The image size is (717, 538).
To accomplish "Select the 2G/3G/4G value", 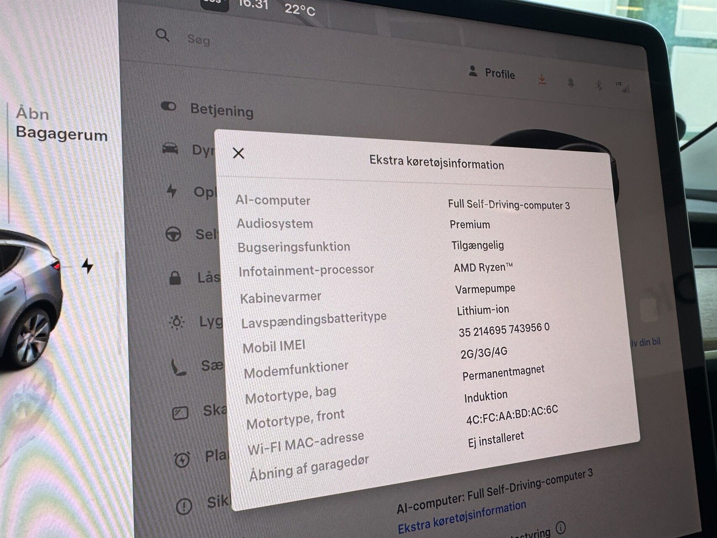I will tap(484, 353).
